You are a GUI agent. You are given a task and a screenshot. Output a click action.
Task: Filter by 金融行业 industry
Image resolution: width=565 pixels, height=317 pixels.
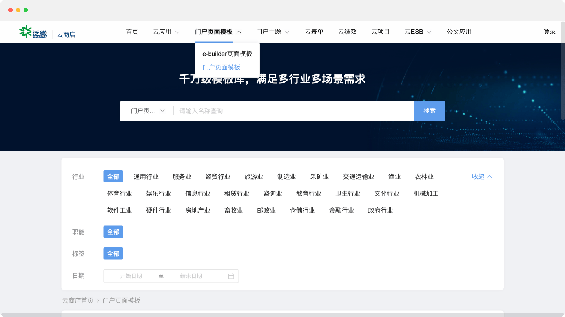tap(341, 211)
